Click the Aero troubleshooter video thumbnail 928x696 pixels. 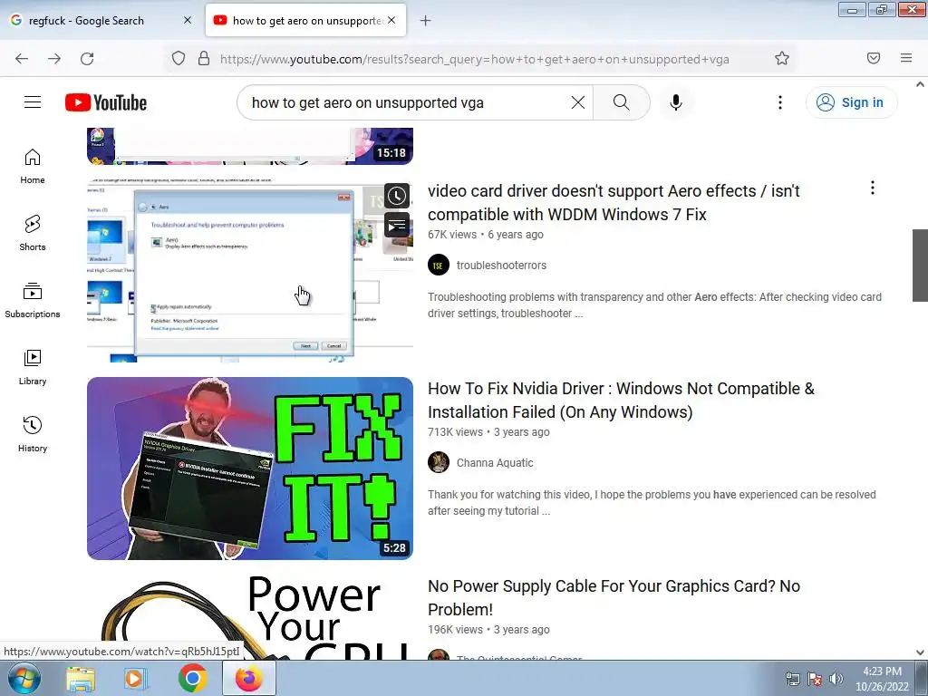tap(250, 270)
